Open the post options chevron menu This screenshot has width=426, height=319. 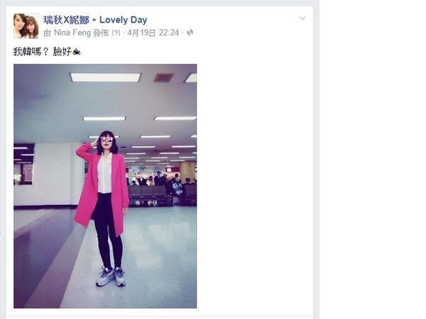[x=302, y=18]
